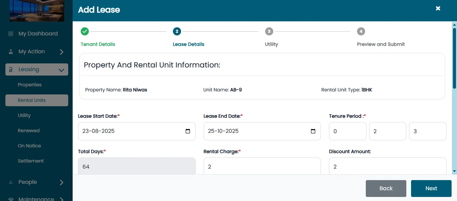The height and width of the screenshot is (201, 457).
Task: Open the Settlement page
Action: (31, 161)
